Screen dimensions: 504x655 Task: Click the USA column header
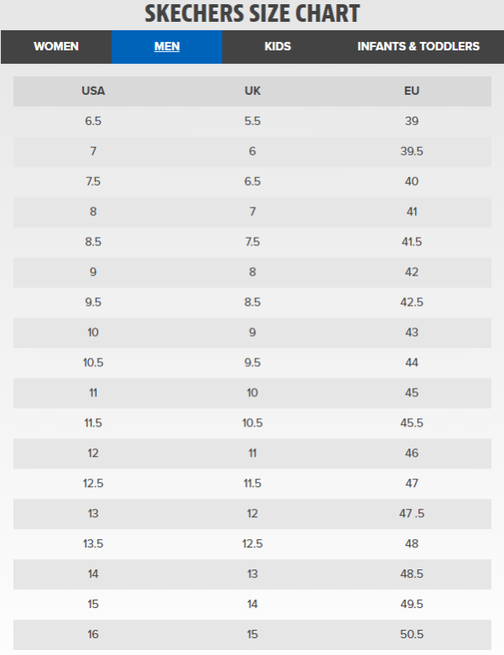[93, 91]
